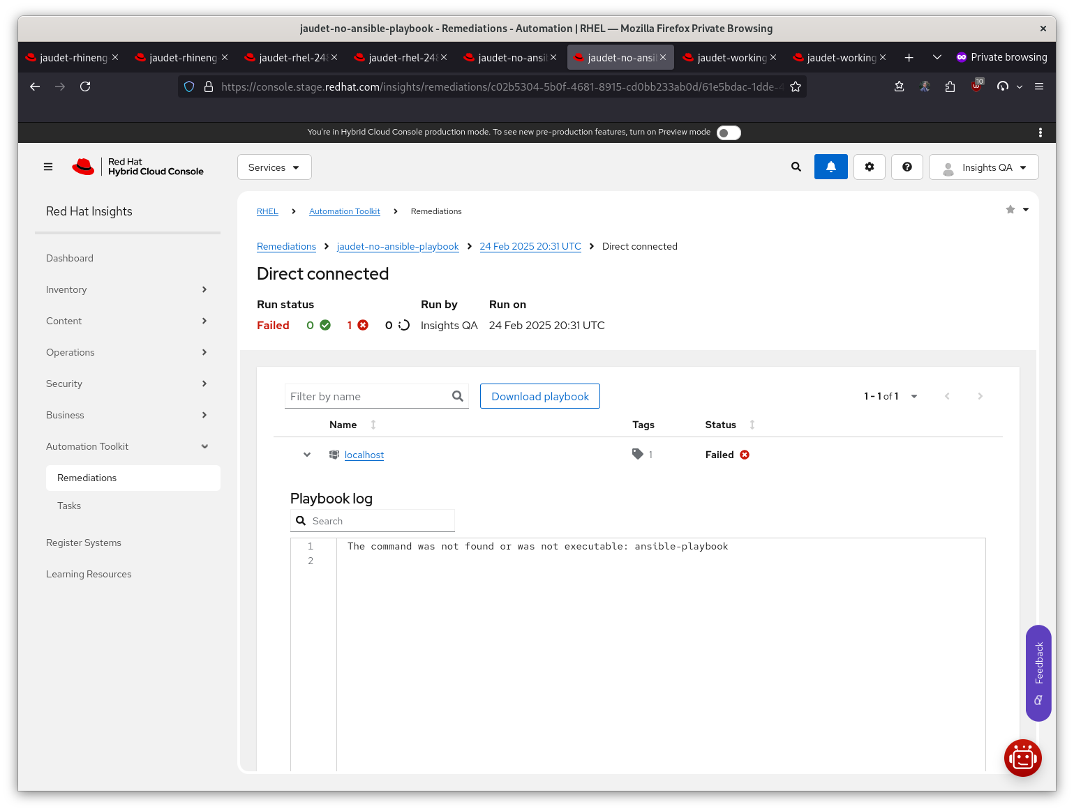Select Tasks in the sidebar
The width and height of the screenshot is (1074, 811).
pos(69,506)
